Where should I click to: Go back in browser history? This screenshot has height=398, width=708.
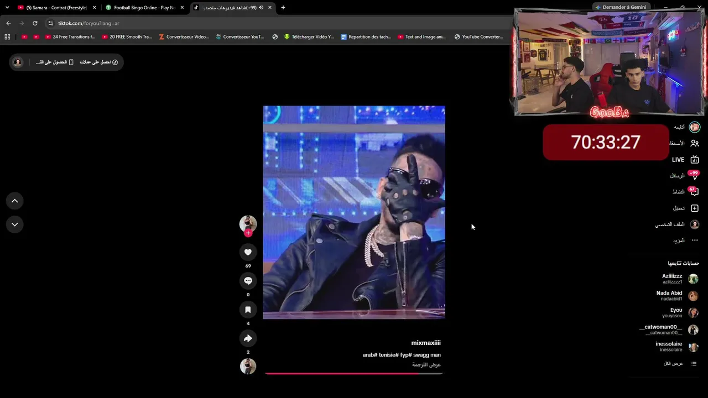tap(8, 23)
